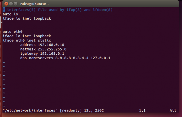
Task: Click the rulru@ubuntu window title text
Action: click(35, 4)
